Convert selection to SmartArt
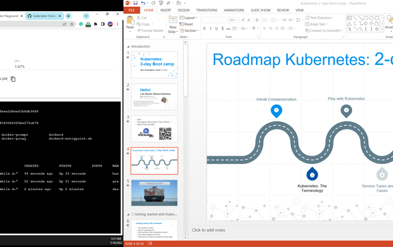The image size is (393, 247). pyautogui.click(x=323, y=31)
